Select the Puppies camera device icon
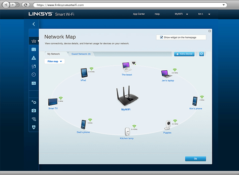 pyautogui.click(x=168, y=125)
